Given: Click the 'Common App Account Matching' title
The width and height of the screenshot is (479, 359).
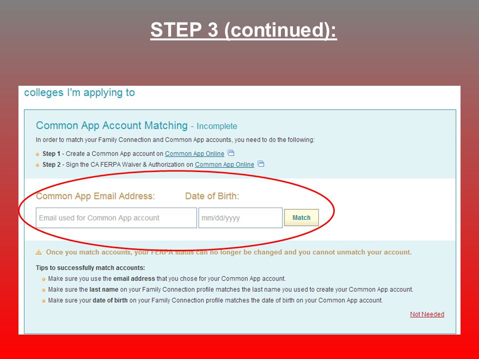Looking at the screenshot, I should pos(112,126).
